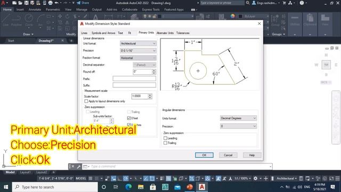Screen dimensions: 341x192
Task: Click the Undo arrow in quick access toolbar
Action: (56, 3)
